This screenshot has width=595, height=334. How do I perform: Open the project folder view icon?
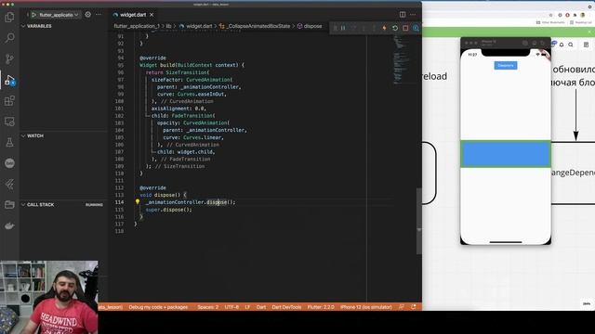tap(9, 205)
